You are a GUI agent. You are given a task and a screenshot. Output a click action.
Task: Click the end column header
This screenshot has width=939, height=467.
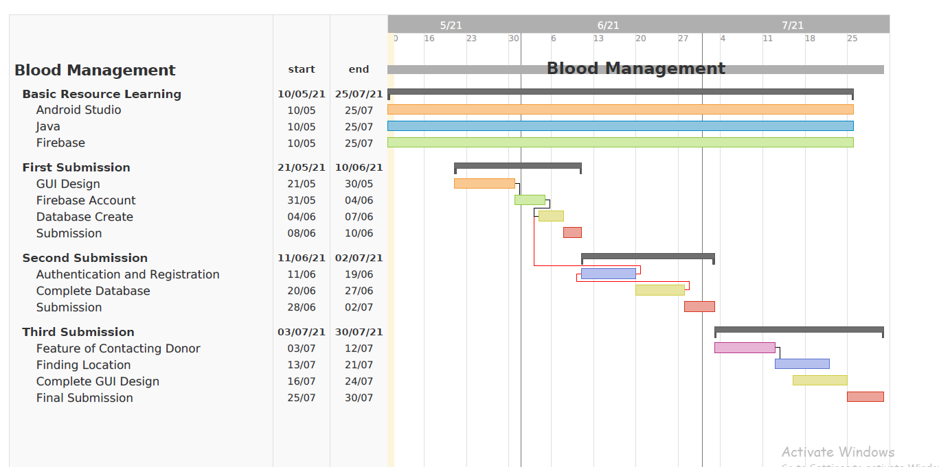pos(358,69)
